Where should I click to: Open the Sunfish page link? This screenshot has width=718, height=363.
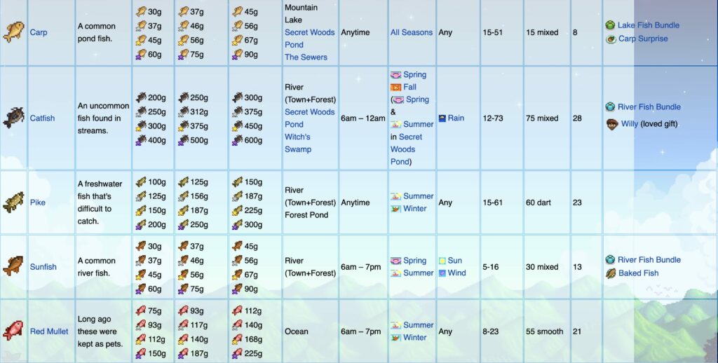click(x=43, y=267)
